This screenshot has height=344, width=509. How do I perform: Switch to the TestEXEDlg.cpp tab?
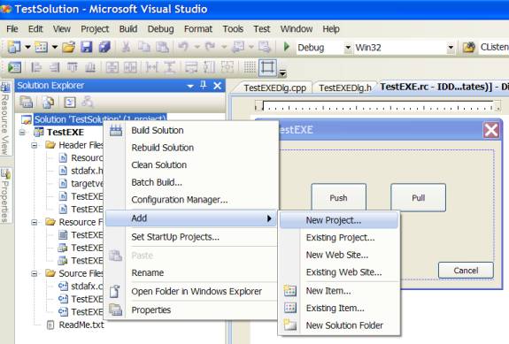coord(274,88)
